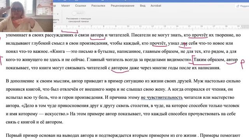The height and width of the screenshot is (140, 249).
Task: Click the word "видимости" in the quote
Action: coord(177,59)
